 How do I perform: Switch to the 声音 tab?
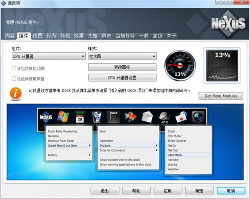pyautogui.click(x=106, y=36)
